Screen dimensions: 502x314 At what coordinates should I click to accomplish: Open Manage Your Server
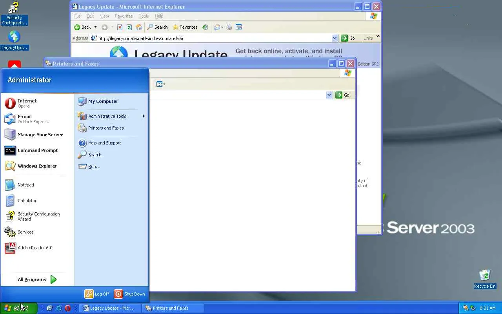click(38, 135)
